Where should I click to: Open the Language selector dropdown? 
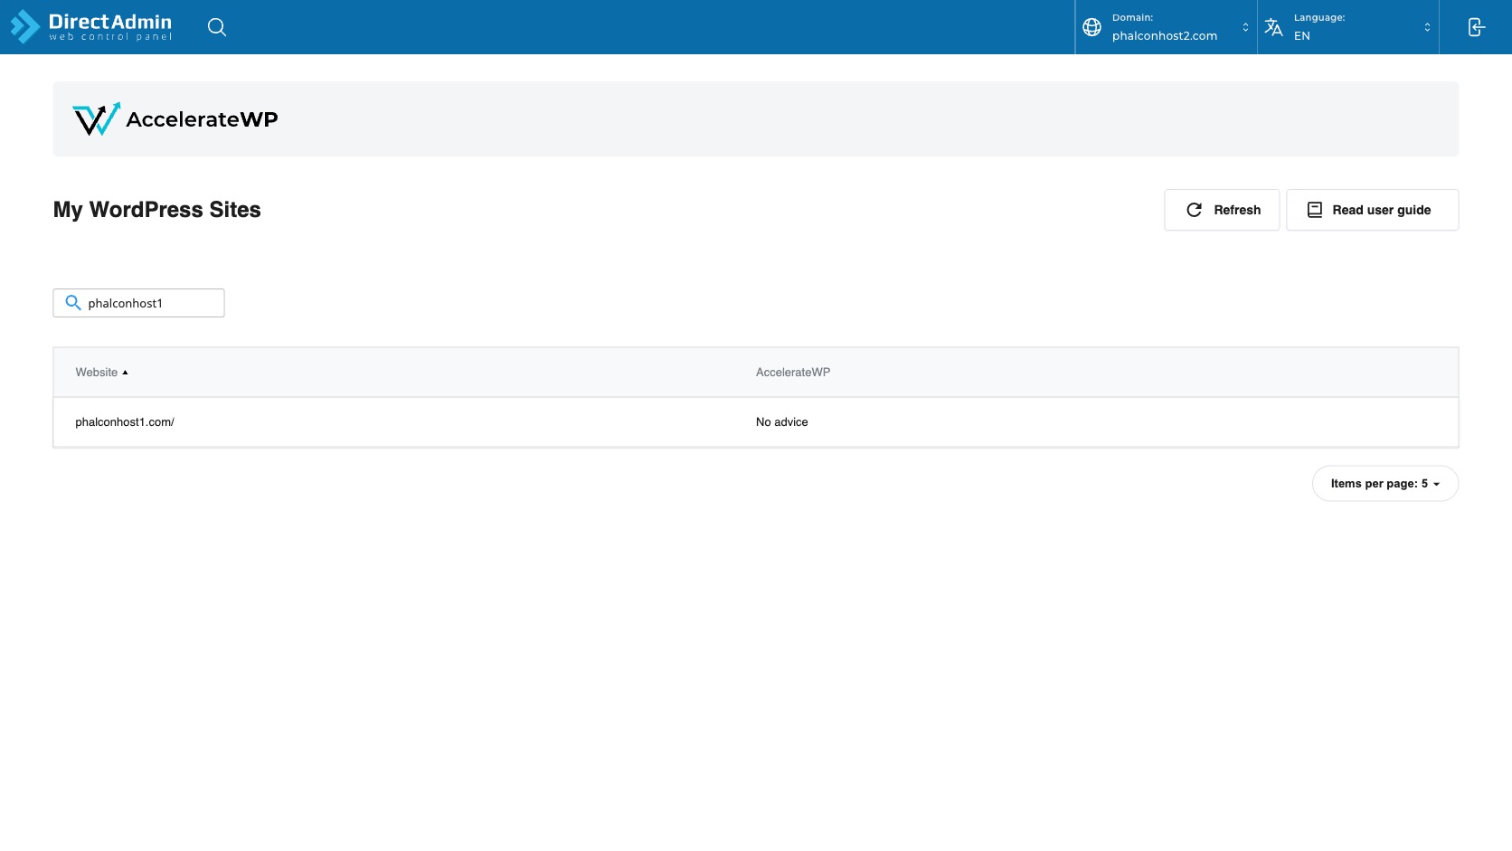(x=1348, y=27)
